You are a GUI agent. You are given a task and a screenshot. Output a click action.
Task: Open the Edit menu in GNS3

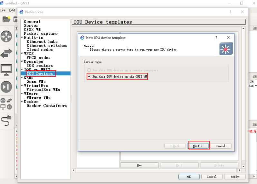click(12, 10)
